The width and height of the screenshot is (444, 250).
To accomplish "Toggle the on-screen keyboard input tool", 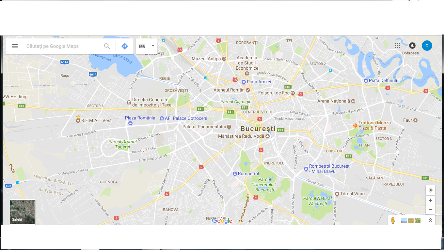I will (142, 46).
